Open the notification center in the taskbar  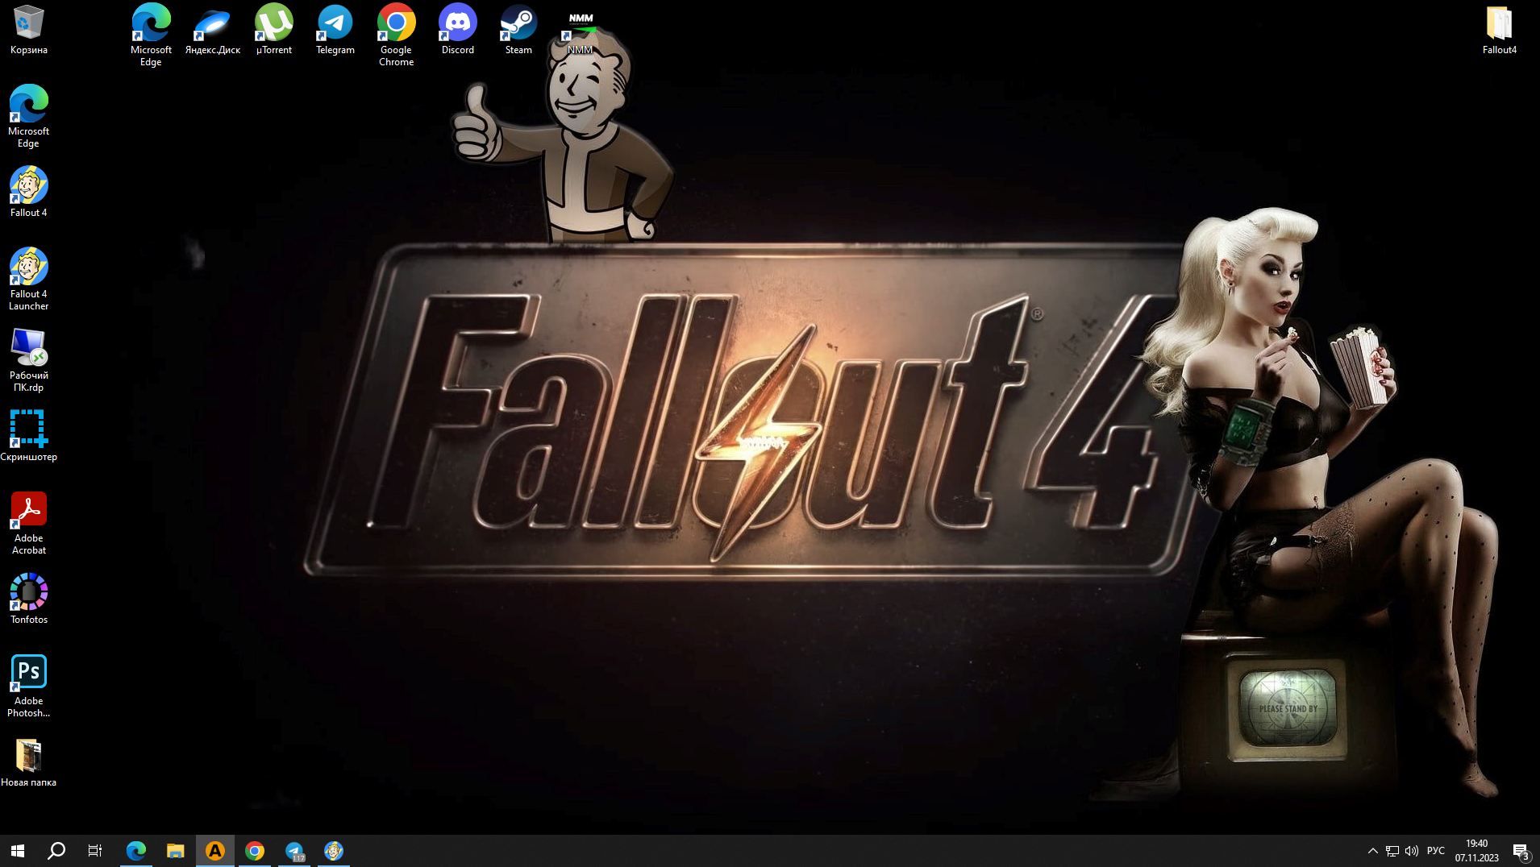click(x=1521, y=851)
